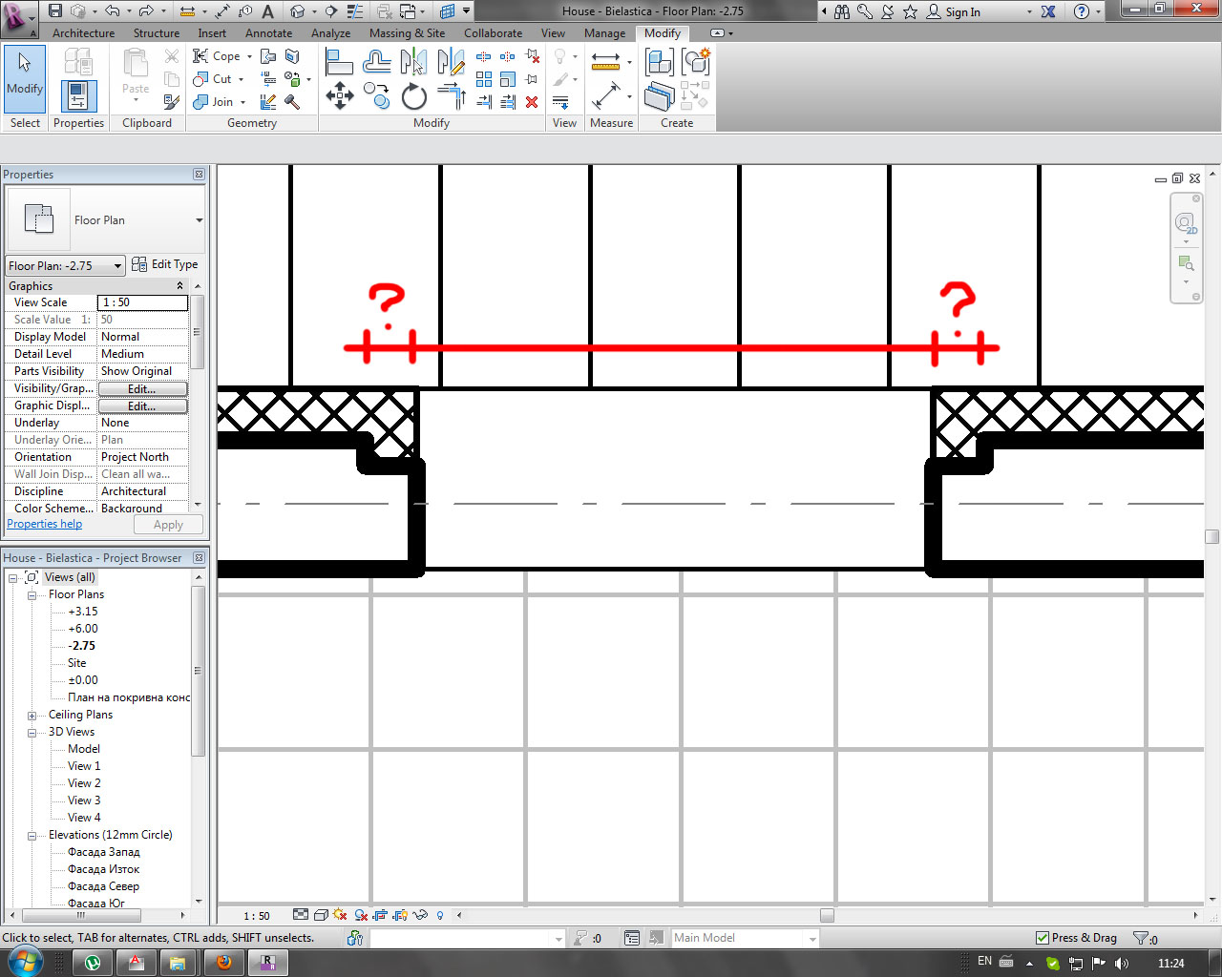Collapse the Floor Plans tree node

pyautogui.click(x=32, y=594)
